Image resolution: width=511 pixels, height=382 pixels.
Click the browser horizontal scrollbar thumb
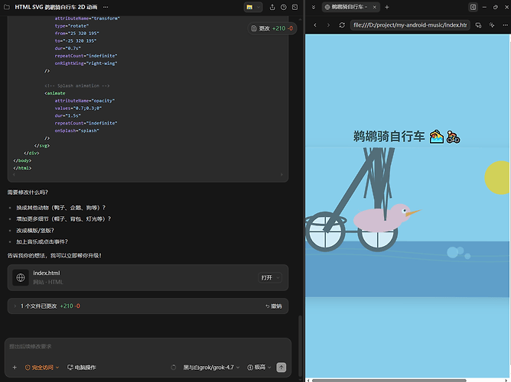point(389,380)
